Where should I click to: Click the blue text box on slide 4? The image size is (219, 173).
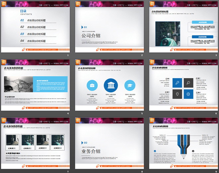point(50,84)
